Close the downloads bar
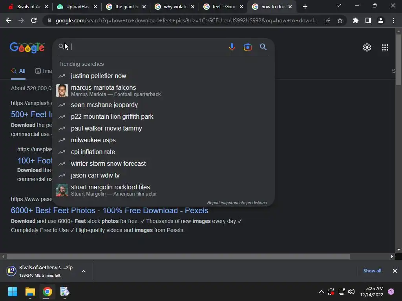Image resolution: width=402 pixels, height=301 pixels. (x=395, y=271)
